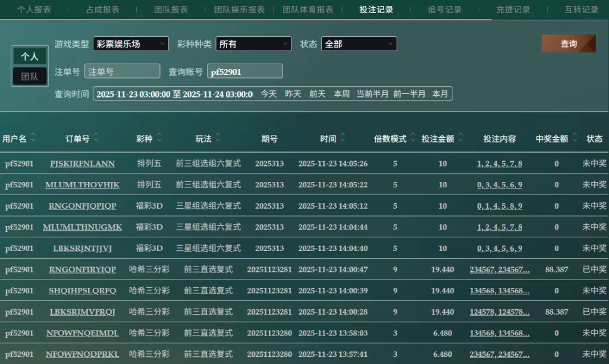
Task: Sort table by 用户名 column sort icon
Action: (x=33, y=138)
